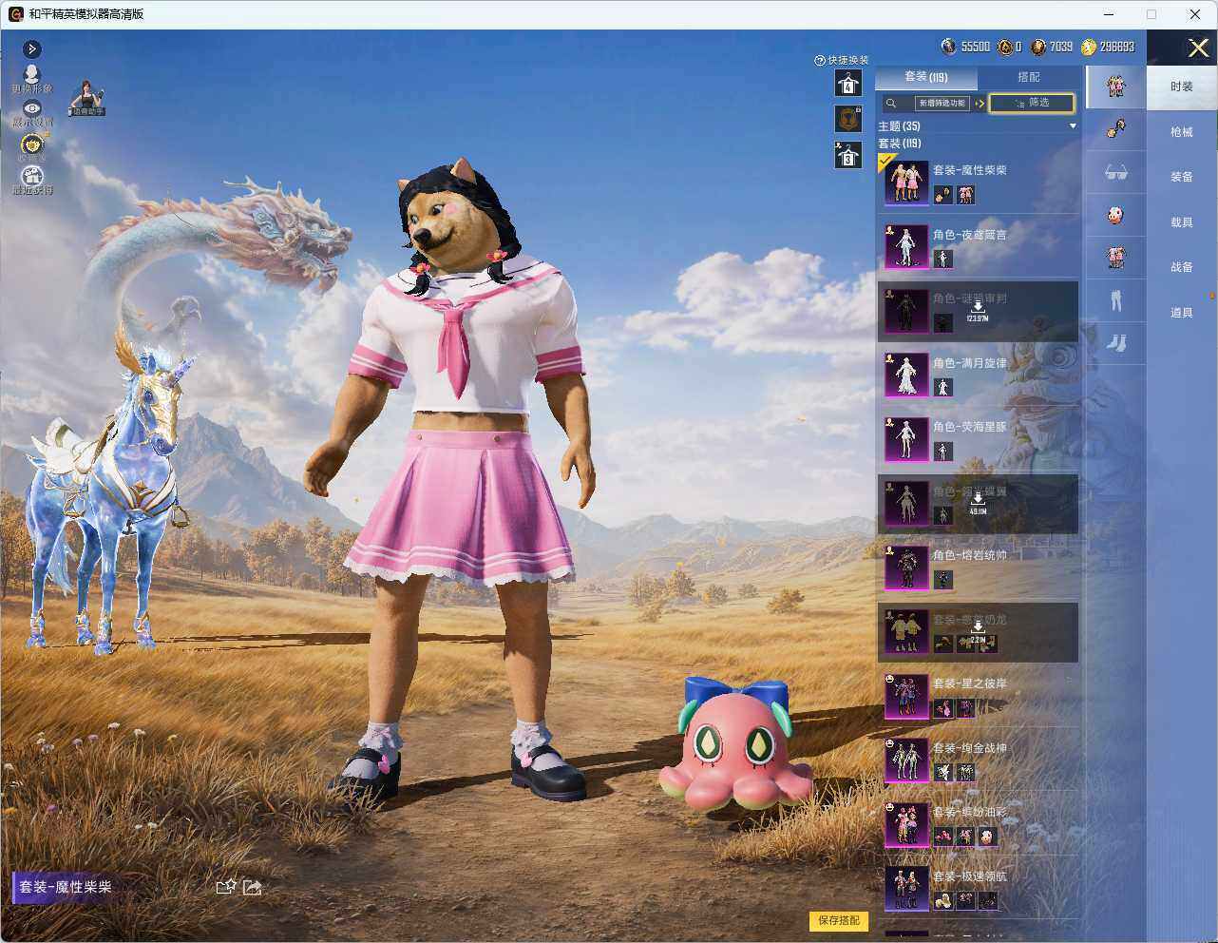The image size is (1218, 943).
Task: Click the 套装-魔性柴柴 title label
Action: pos(66,887)
